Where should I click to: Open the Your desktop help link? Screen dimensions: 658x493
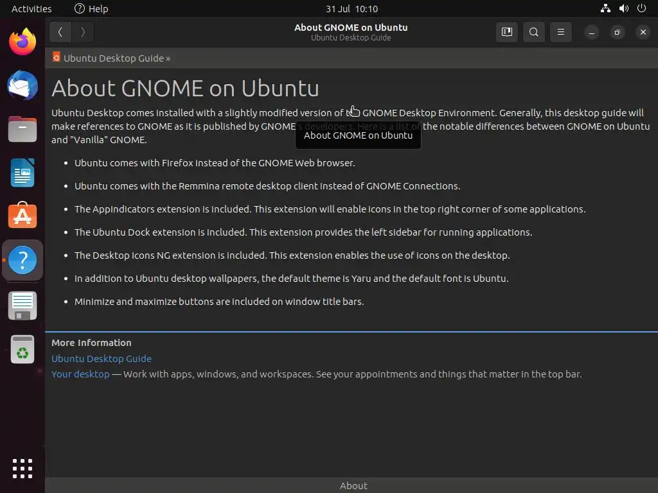tap(80, 374)
